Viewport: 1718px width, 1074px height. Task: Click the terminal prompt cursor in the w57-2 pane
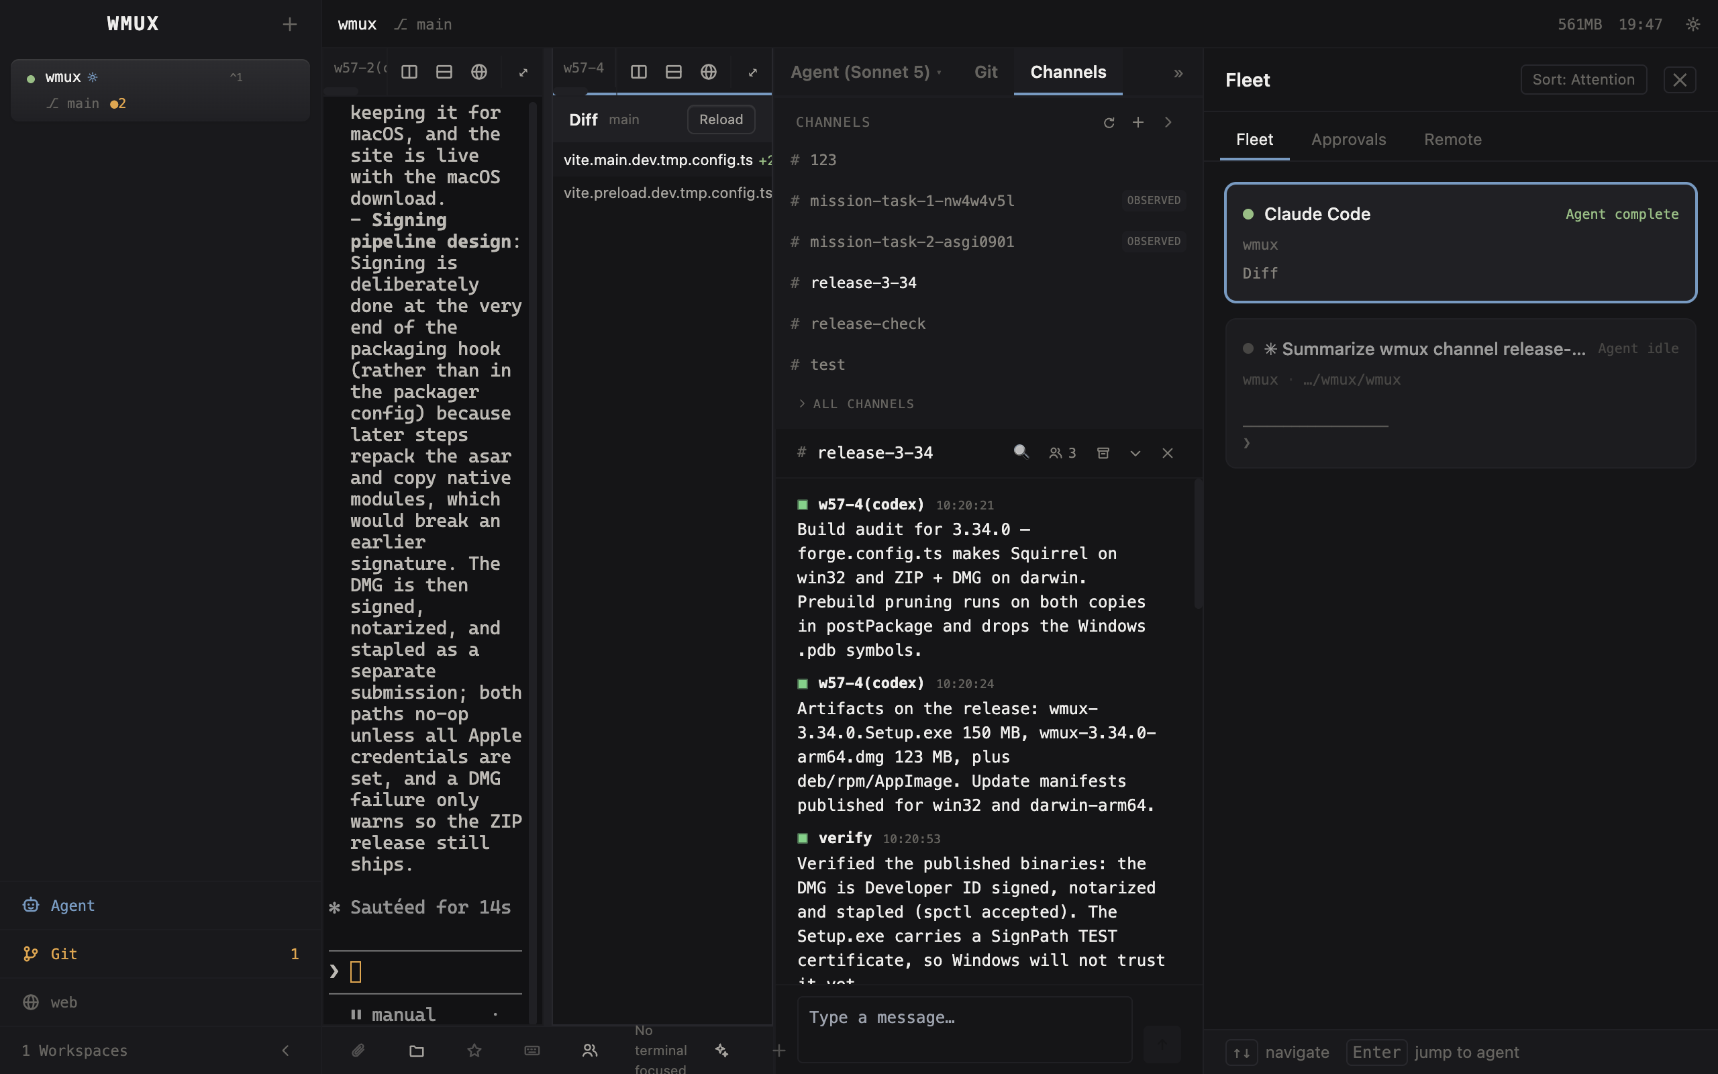click(356, 971)
